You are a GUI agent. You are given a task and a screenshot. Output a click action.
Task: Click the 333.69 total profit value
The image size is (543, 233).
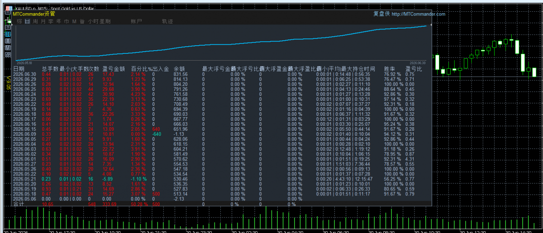[109, 204]
